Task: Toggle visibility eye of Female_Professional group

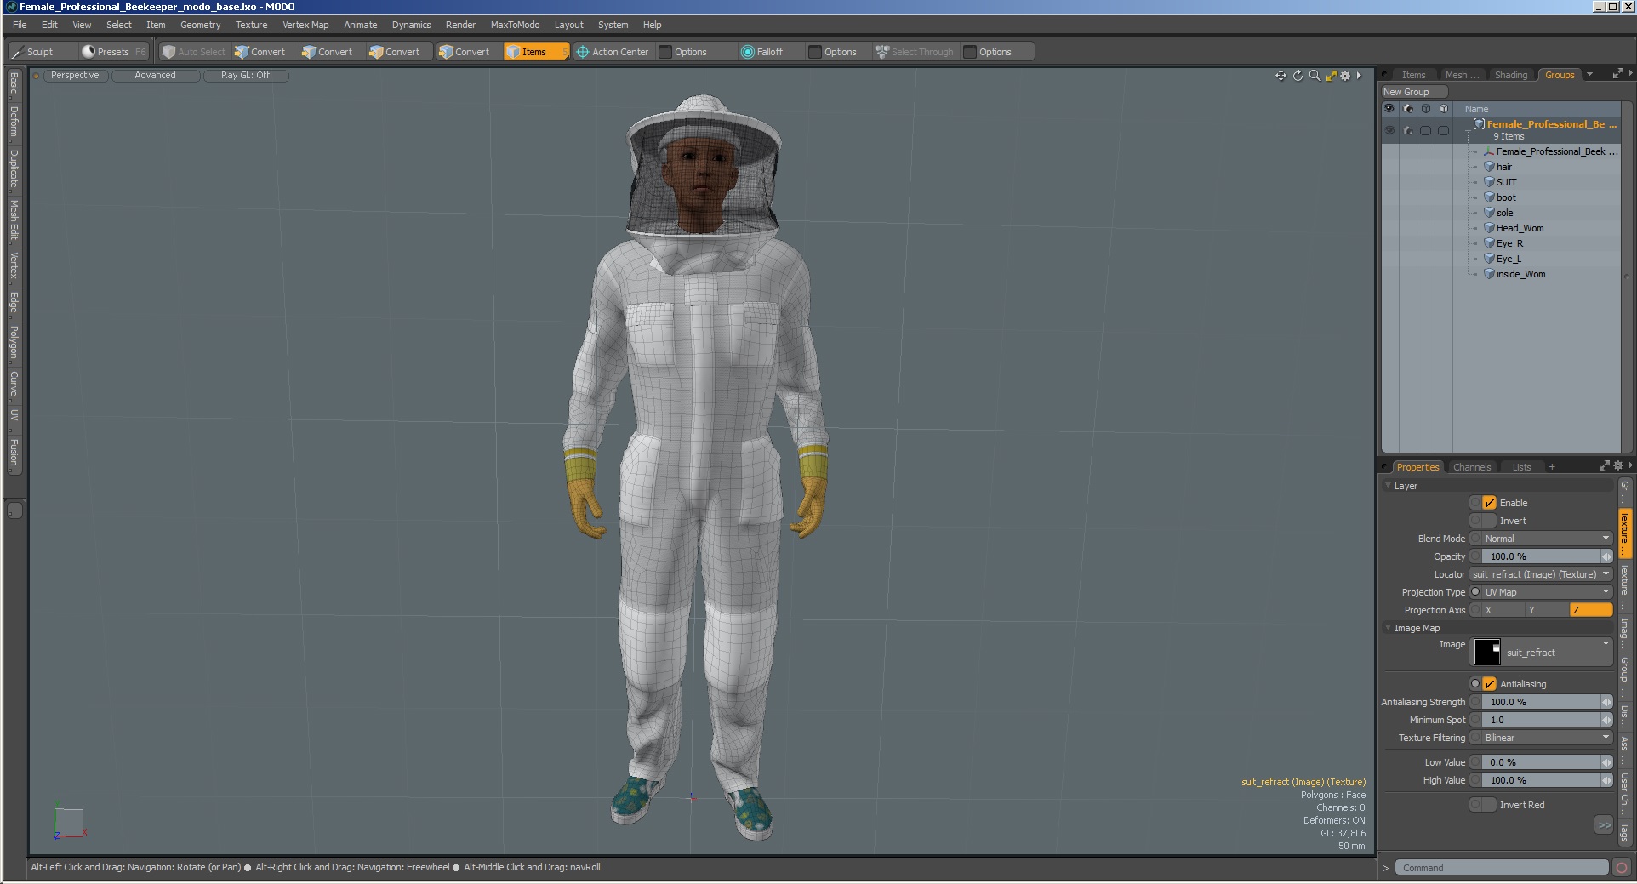Action: pos(1389,130)
